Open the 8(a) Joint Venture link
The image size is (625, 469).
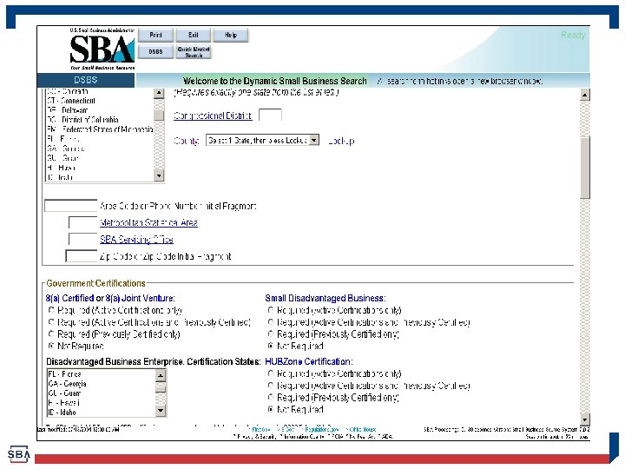(x=140, y=298)
